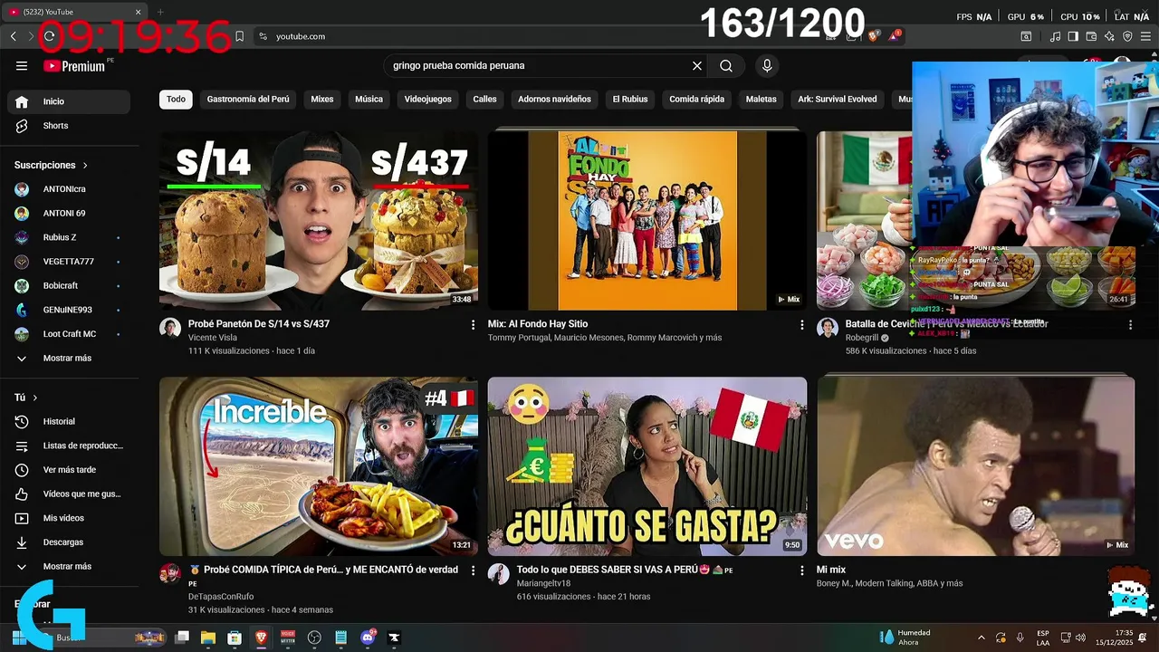Open Vídeos que me gustan in sidebar
Viewport: 1159px width, 652px height.
69,494
